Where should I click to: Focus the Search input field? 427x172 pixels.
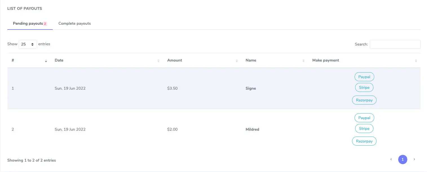(395, 44)
